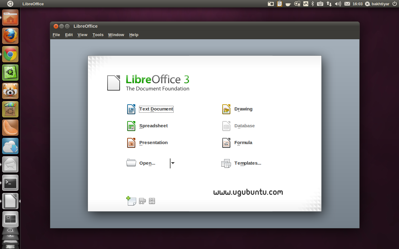
Task: Open the power session menu
Action: [394, 4]
